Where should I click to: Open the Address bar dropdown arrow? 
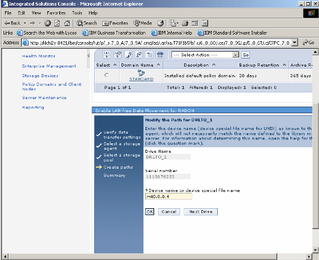(295, 43)
